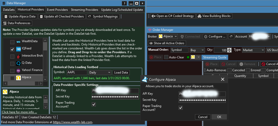This screenshot has height=126, width=278.
Task: Open the Buy transaction type dropdown
Action: pos(197,50)
